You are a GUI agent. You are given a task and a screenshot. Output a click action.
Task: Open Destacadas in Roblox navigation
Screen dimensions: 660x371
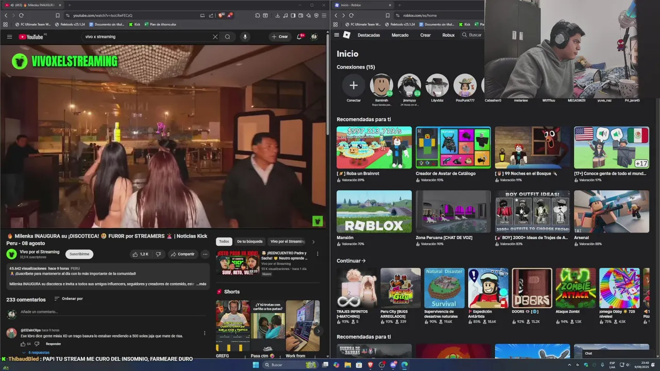coord(369,35)
